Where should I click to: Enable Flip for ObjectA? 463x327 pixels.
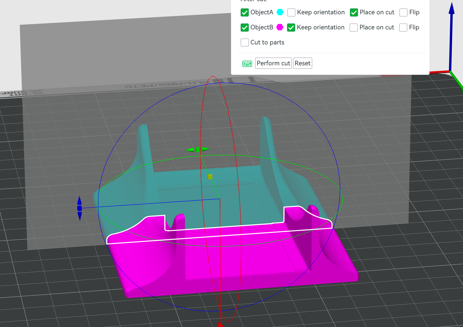pos(403,12)
